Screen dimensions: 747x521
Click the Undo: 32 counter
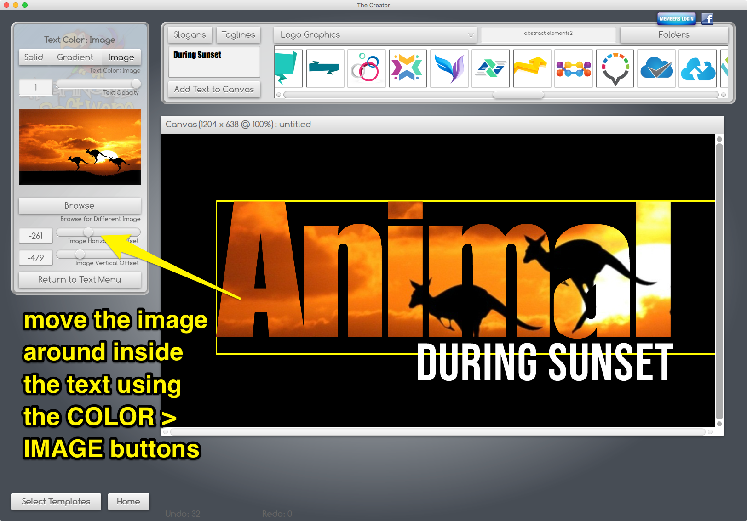pyautogui.click(x=183, y=514)
